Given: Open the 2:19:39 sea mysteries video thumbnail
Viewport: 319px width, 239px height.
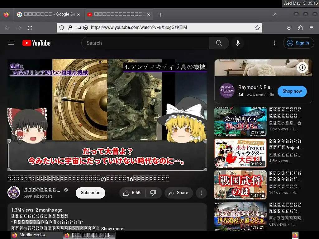Looking at the screenshot, I should [240, 121].
